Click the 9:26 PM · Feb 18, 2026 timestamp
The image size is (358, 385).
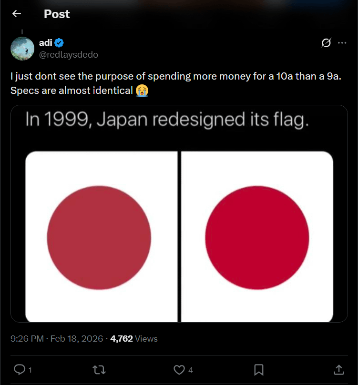(57, 339)
